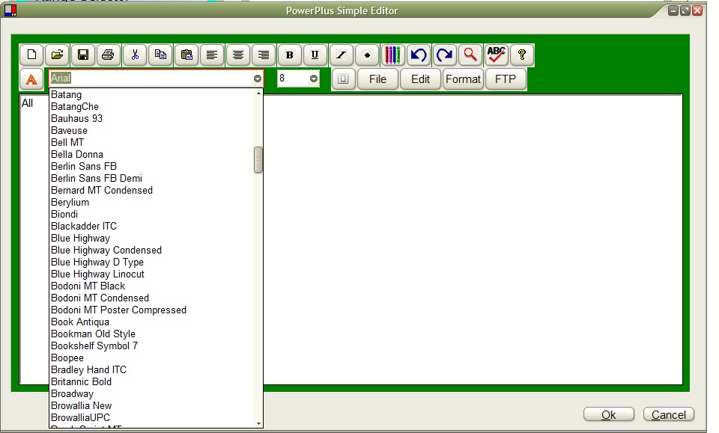Screen dimensions: 719x433
Task: Toggle italic formatting
Action: (x=341, y=55)
